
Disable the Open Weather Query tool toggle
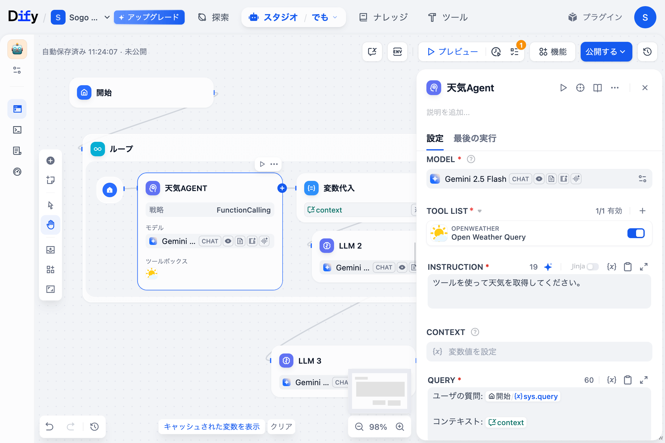tap(636, 233)
